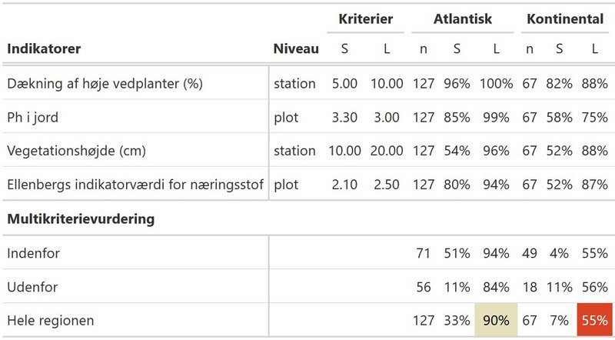Click the Kriterier group header
The height and width of the screenshot is (340, 615).
point(366,18)
